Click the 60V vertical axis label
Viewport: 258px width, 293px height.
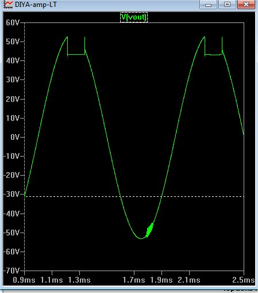(x=13, y=22)
